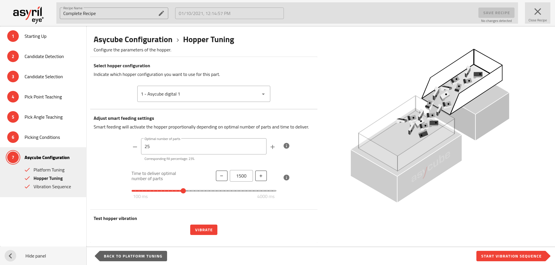Screen dimensions: 555x265
Task: Collapse sidebar using Hide panel arrow
Action: click(x=10, y=256)
